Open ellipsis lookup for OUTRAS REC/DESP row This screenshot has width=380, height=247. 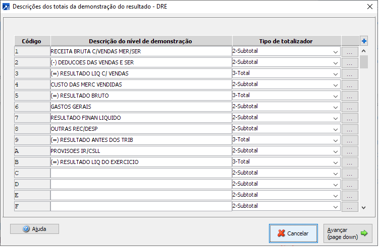[x=349, y=129]
